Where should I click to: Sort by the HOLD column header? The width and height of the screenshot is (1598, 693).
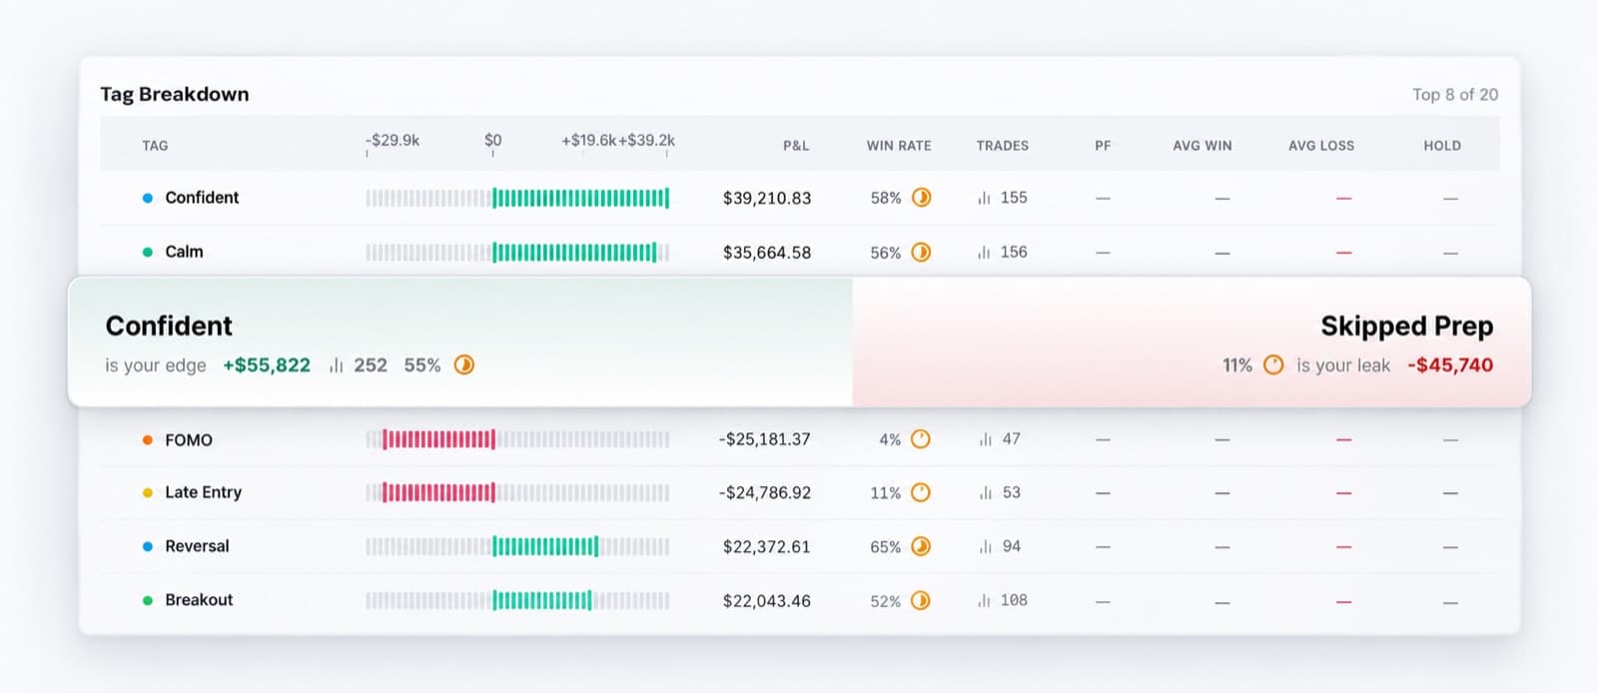(1442, 146)
